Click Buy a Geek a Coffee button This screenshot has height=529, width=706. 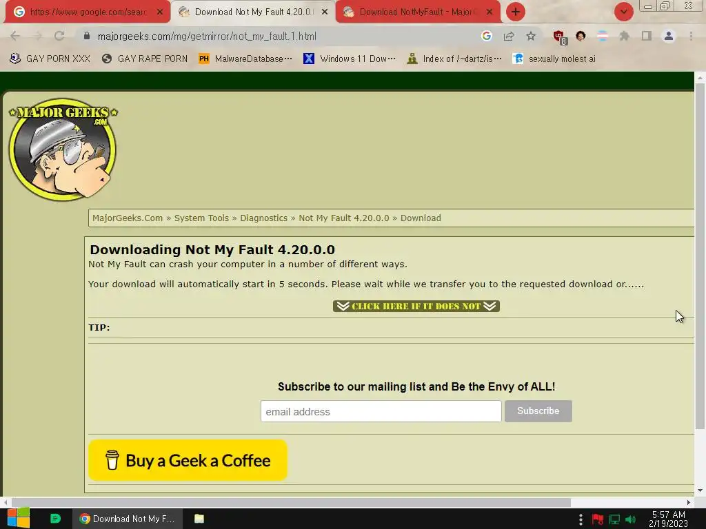(x=188, y=460)
